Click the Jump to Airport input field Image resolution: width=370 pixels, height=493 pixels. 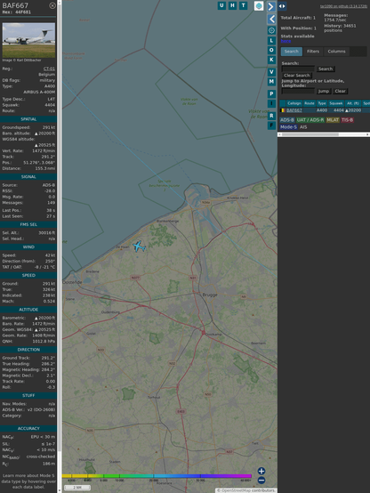[298, 91]
